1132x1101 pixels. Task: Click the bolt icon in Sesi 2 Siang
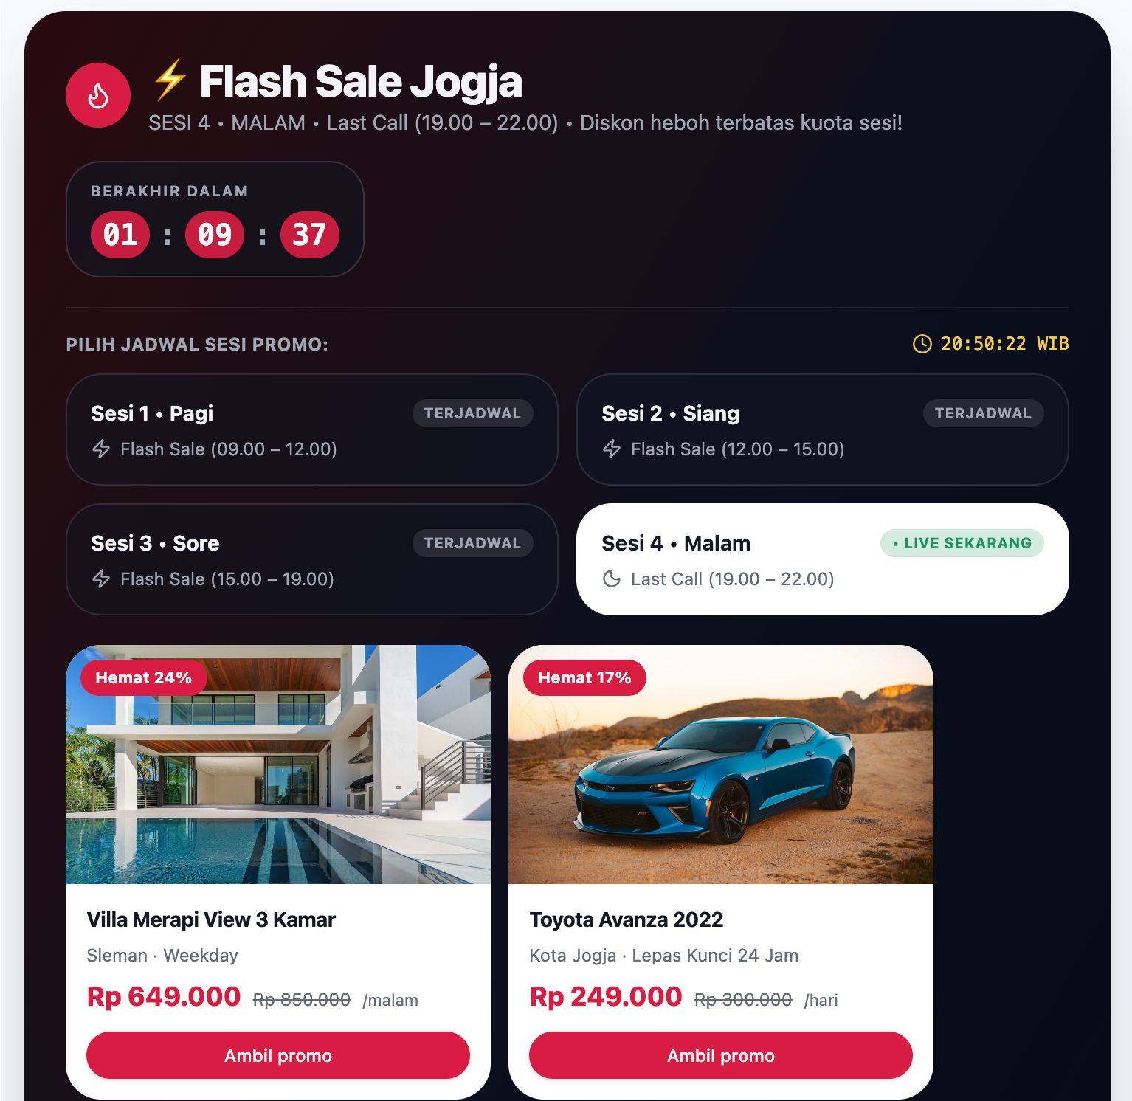click(612, 449)
